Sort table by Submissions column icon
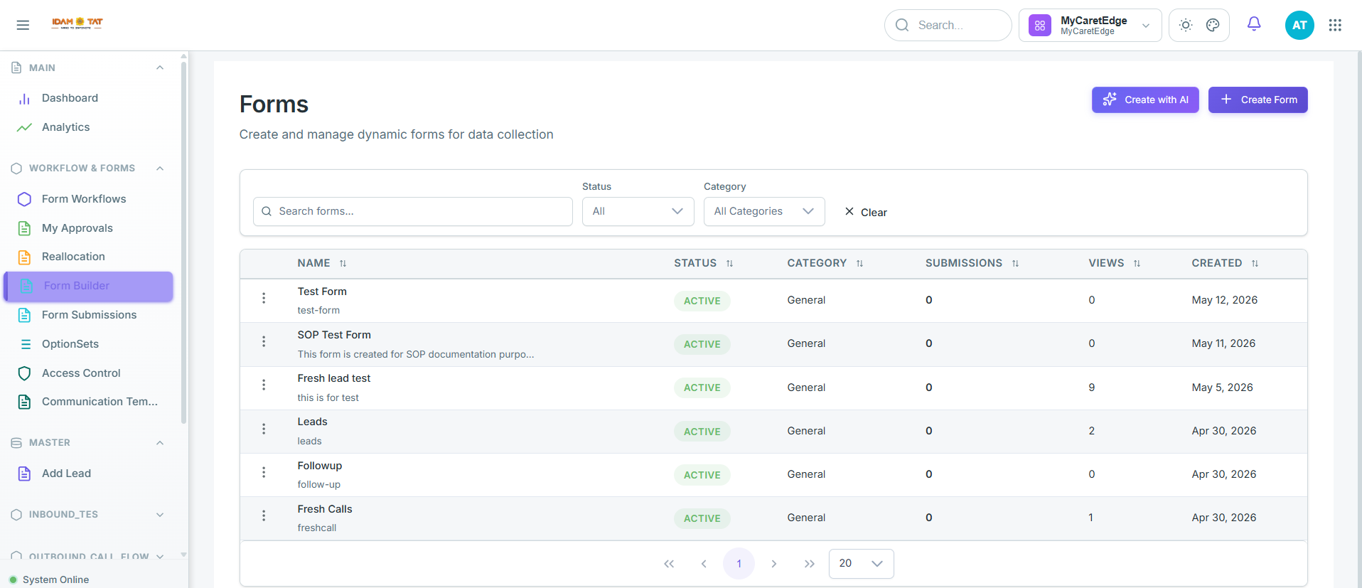The width and height of the screenshot is (1362, 588). pos(1015,264)
